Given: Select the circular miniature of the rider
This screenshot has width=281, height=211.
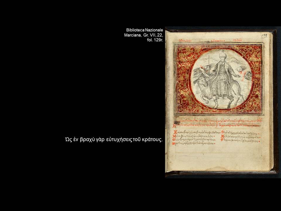Looking at the screenshot, I should pyautogui.click(x=221, y=79).
